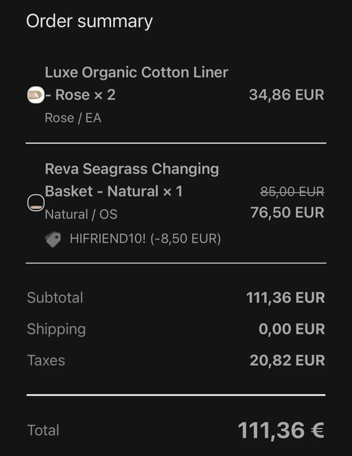Select the Order summary heading
Image resolution: width=352 pixels, height=456 pixels.
pyautogui.click(x=89, y=21)
